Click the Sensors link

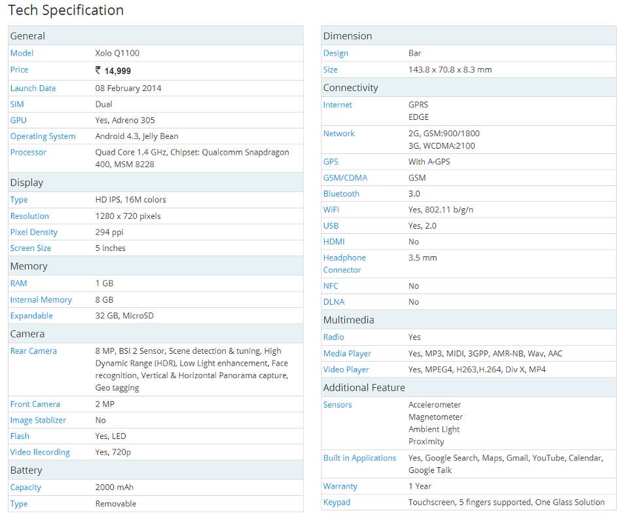pyautogui.click(x=338, y=405)
